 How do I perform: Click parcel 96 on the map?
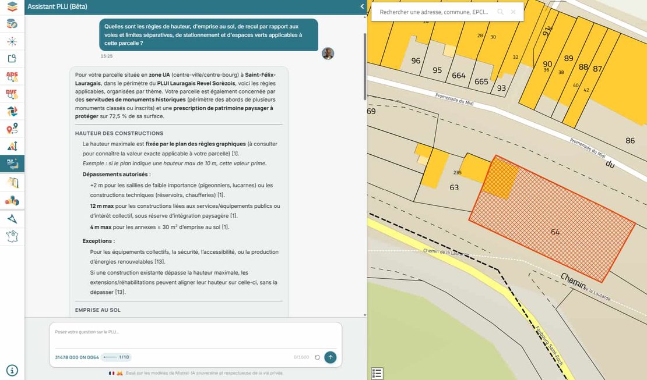pos(416,61)
